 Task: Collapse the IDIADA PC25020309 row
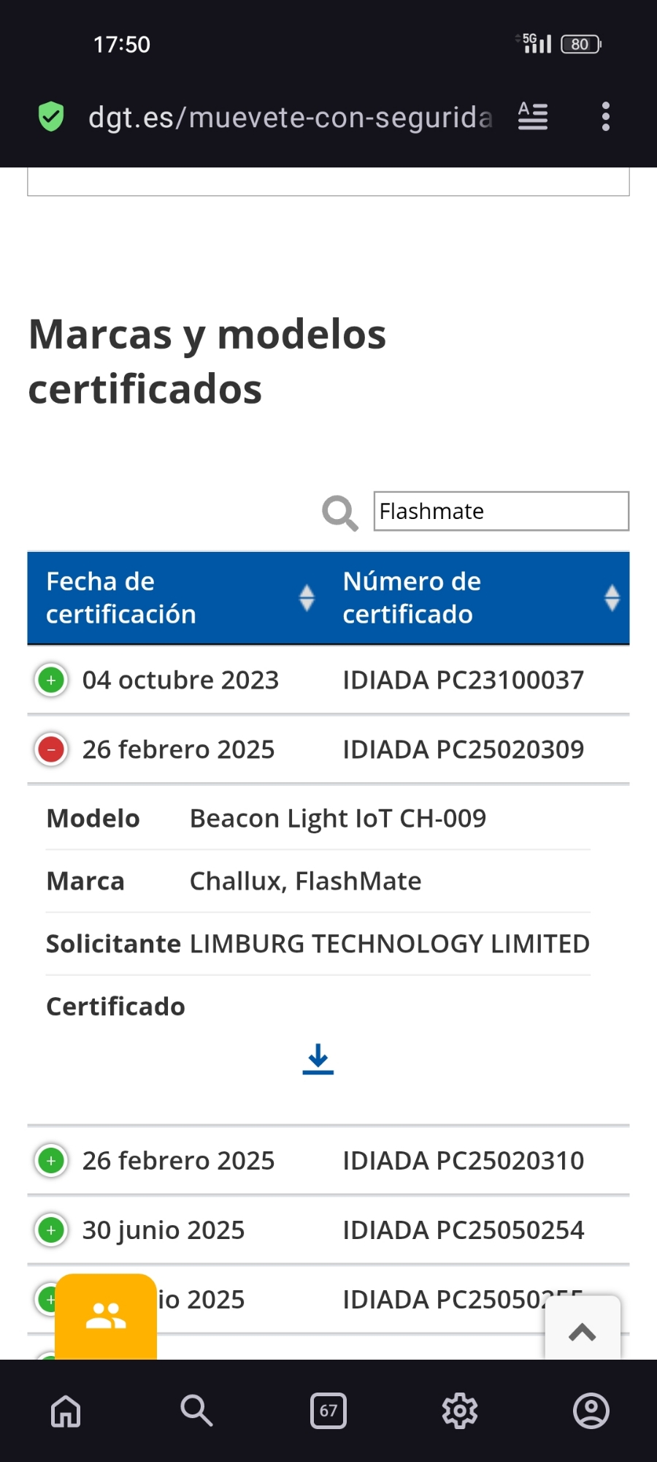pyautogui.click(x=51, y=750)
